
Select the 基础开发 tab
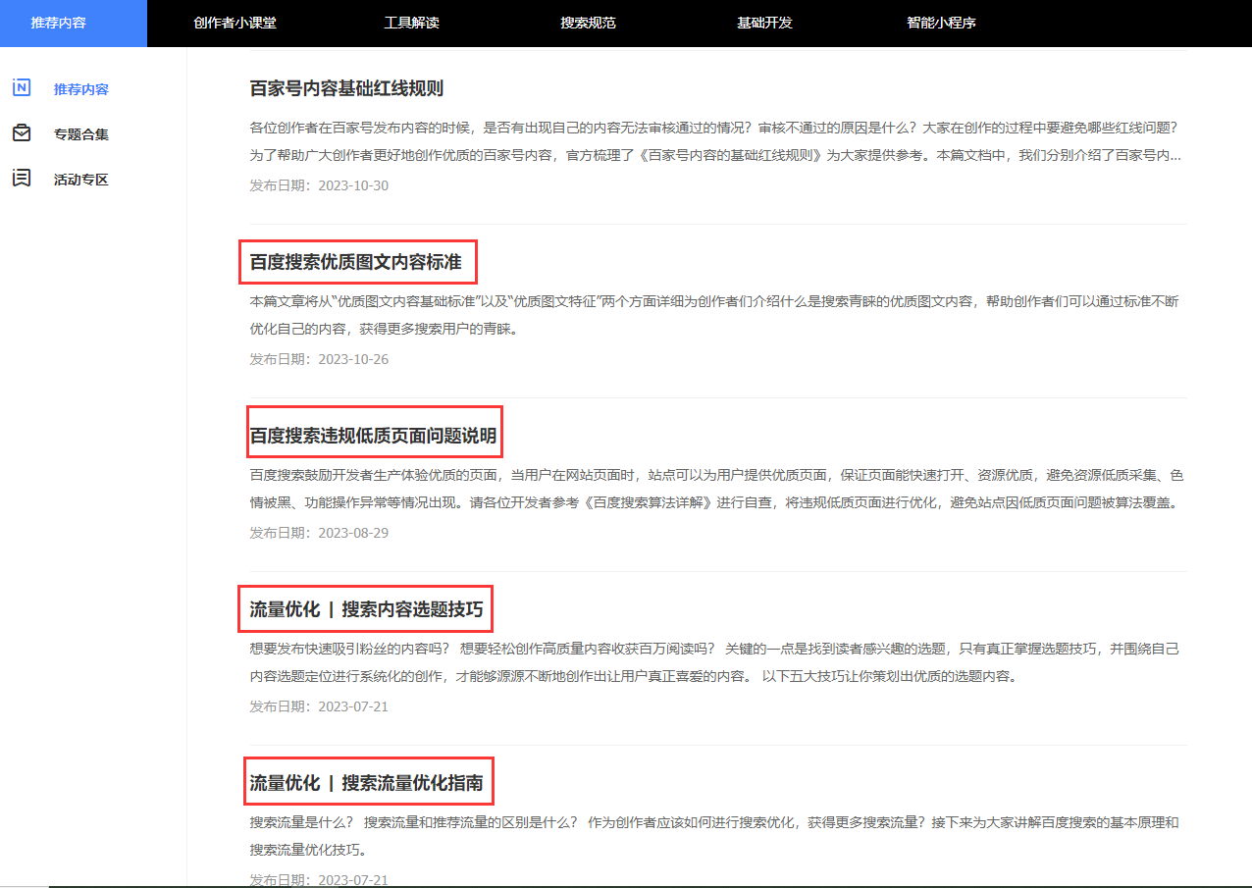[x=764, y=23]
